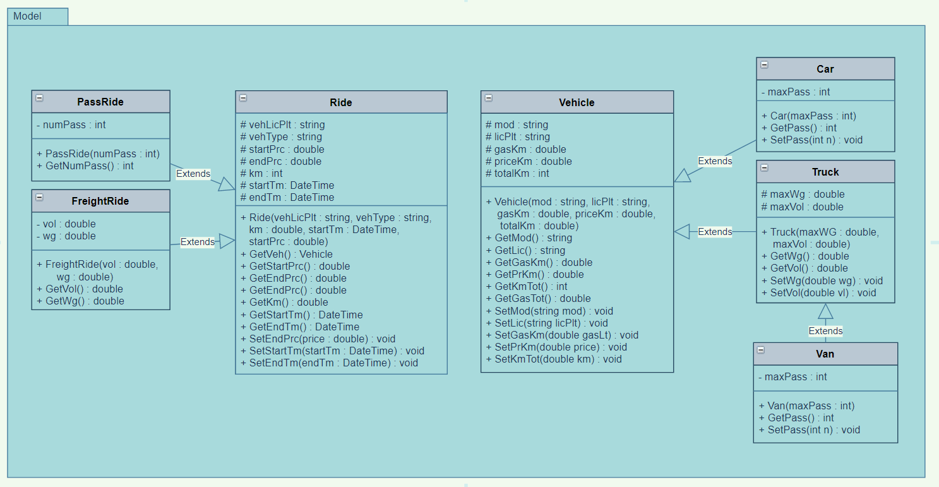Collapse the Ride class box
This screenshot has width=939, height=487.
coord(243,98)
